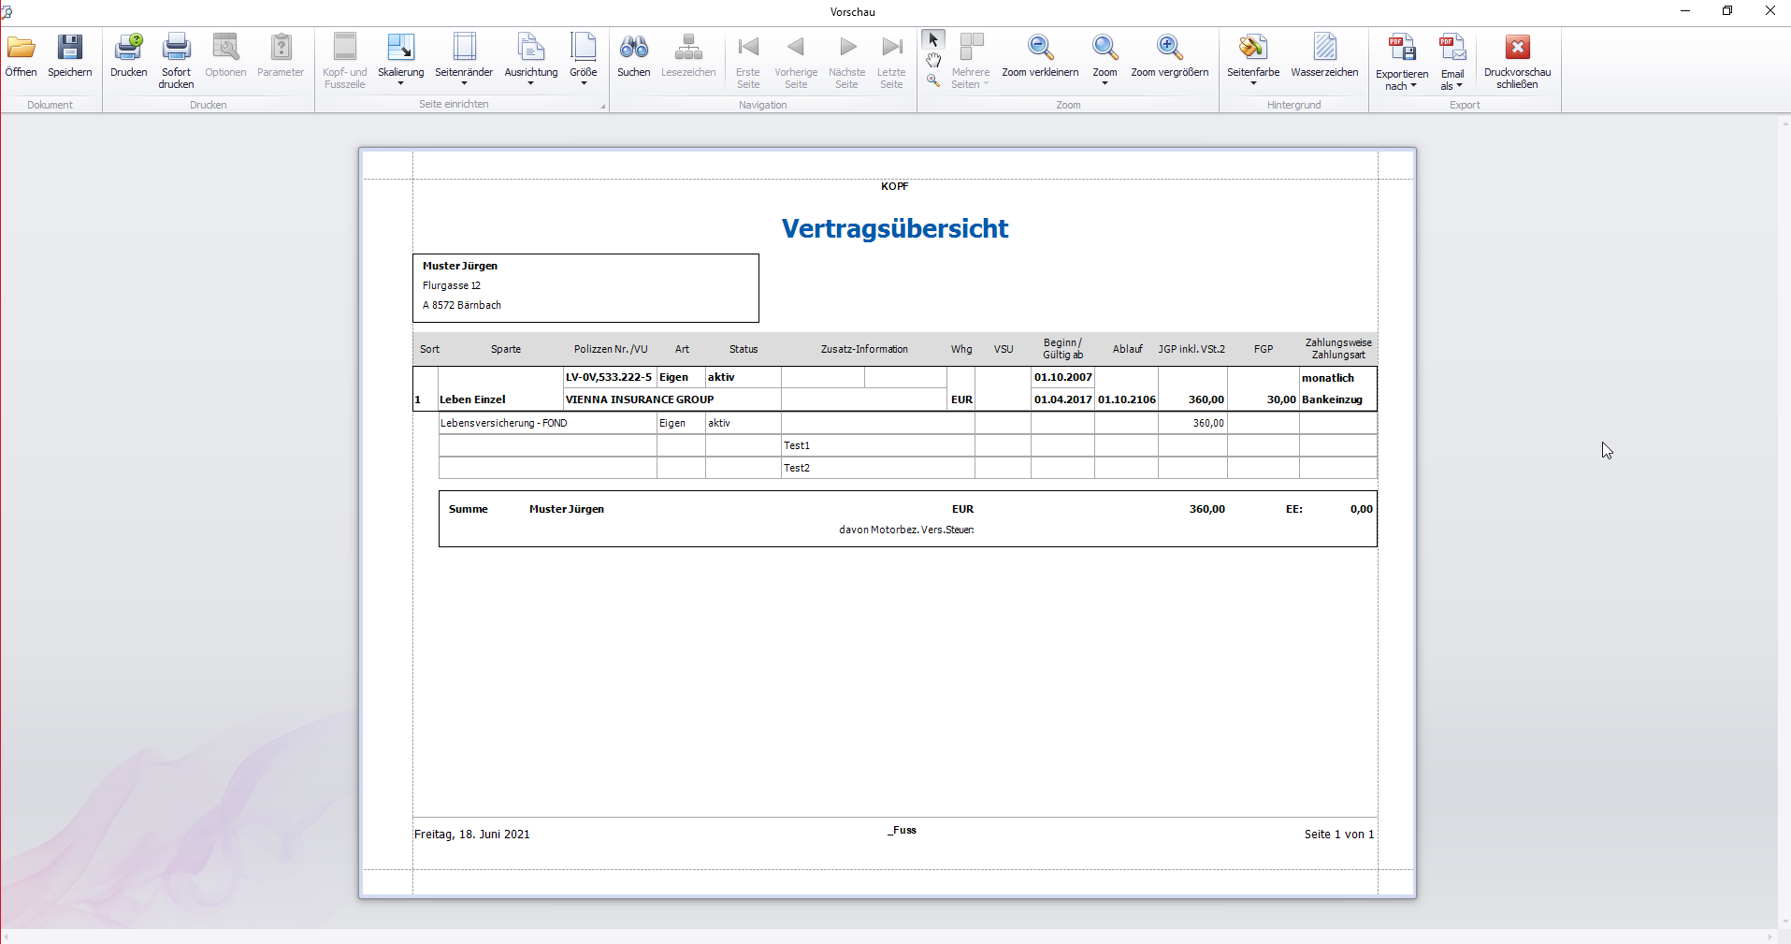
Task: Click the Muster Jürgen address name
Action: coord(460,266)
